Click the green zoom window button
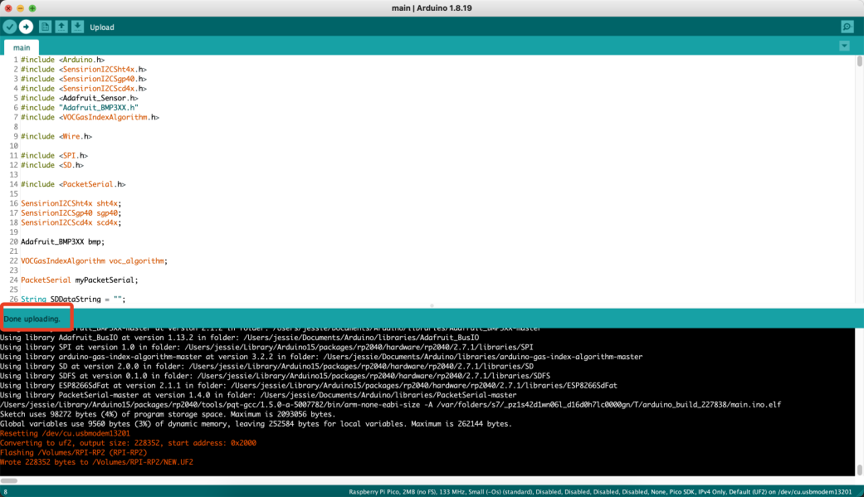Screen dimensions: 864x497 32,7
